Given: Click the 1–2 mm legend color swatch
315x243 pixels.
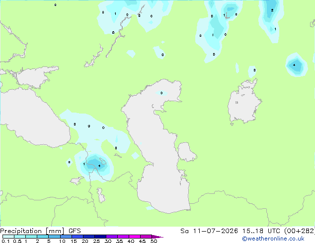Looking at the screenshot, I should (x=31, y=237).
